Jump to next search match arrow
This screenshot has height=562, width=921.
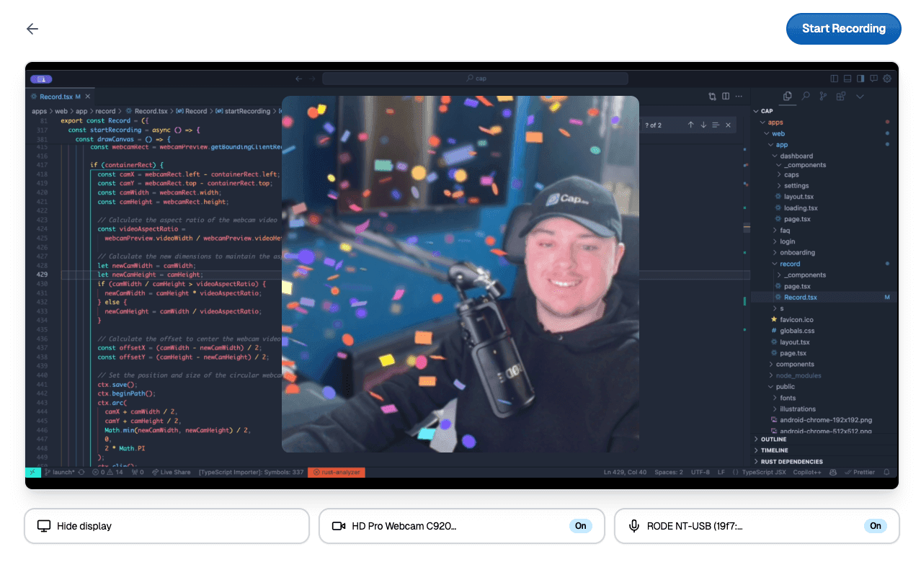[x=703, y=125]
